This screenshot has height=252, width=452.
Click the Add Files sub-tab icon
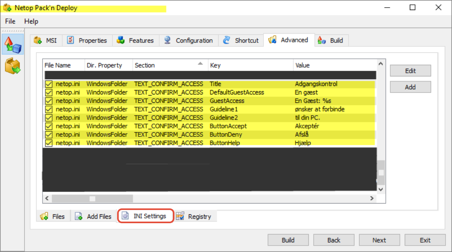(79, 216)
